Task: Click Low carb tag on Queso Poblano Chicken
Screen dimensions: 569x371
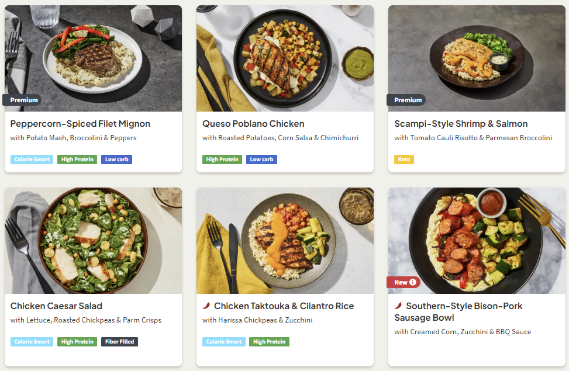Action: (261, 160)
